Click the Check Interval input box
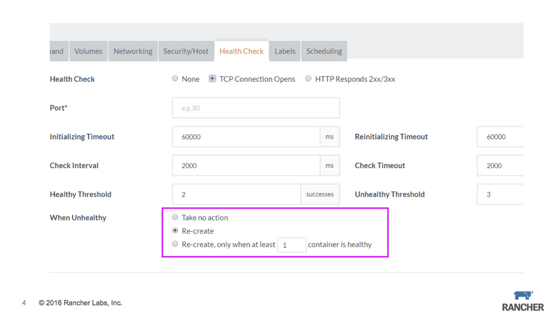The width and height of the screenshot is (560, 315). click(x=246, y=166)
